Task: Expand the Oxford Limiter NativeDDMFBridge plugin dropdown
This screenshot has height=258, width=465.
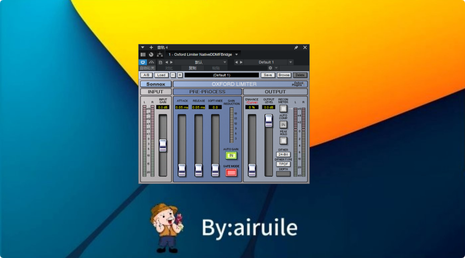Action: coord(237,54)
